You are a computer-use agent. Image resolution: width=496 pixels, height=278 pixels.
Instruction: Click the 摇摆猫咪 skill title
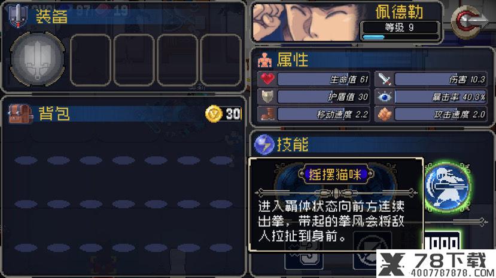(335, 174)
